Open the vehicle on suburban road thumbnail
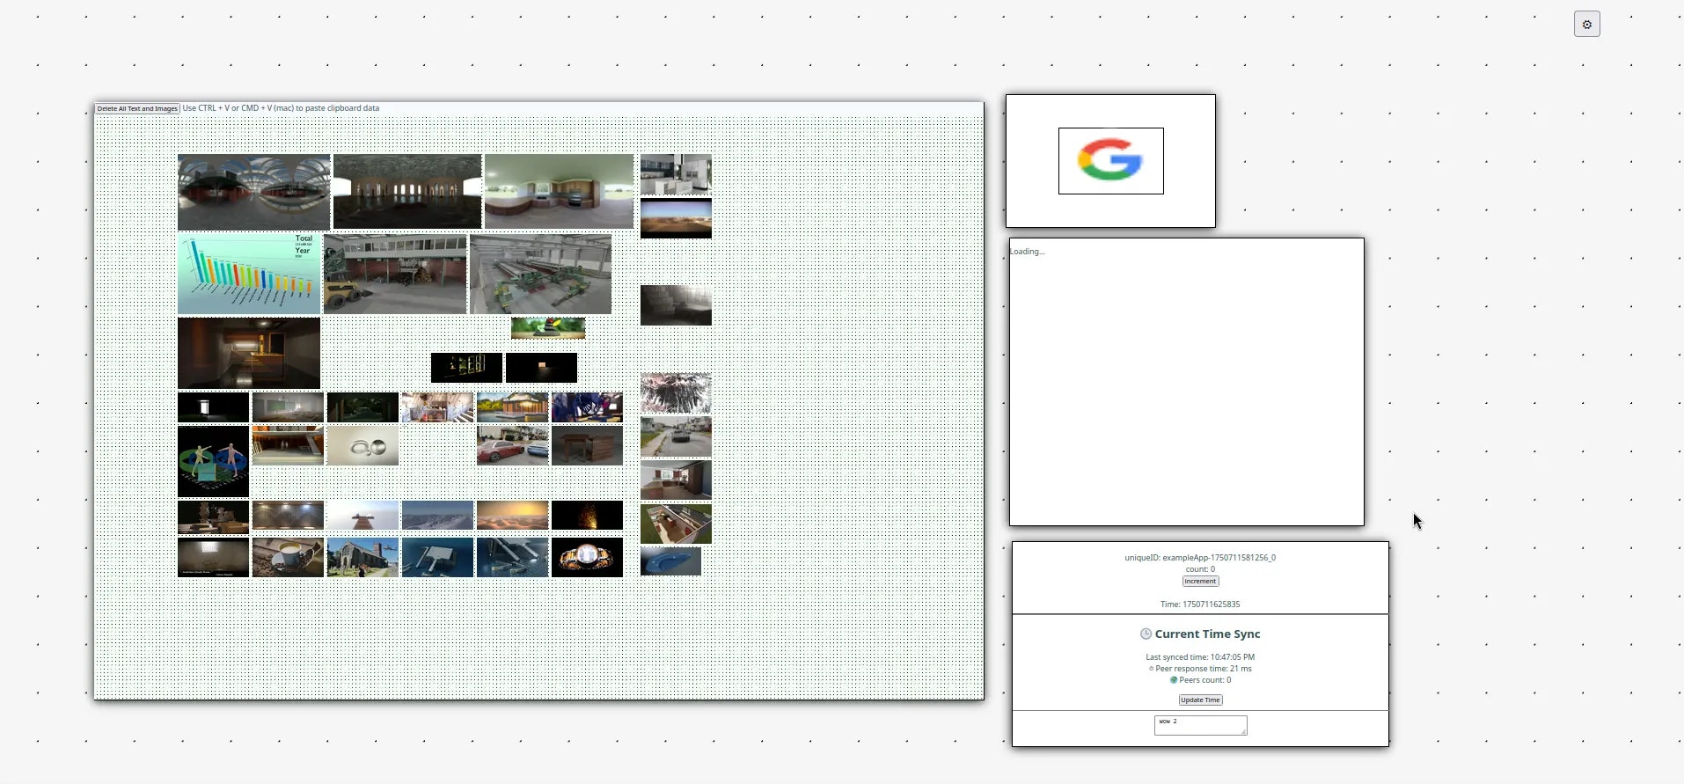The image size is (1684, 784). pyautogui.click(x=676, y=436)
